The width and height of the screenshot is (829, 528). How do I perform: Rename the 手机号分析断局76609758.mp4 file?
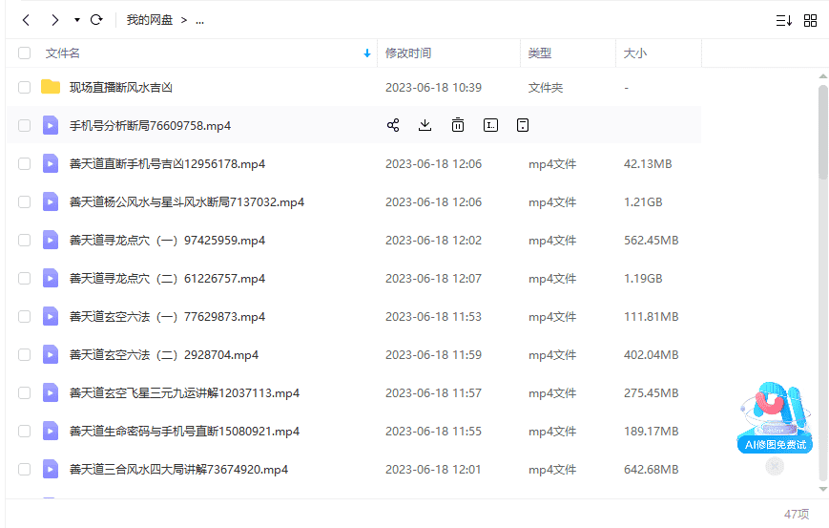490,125
